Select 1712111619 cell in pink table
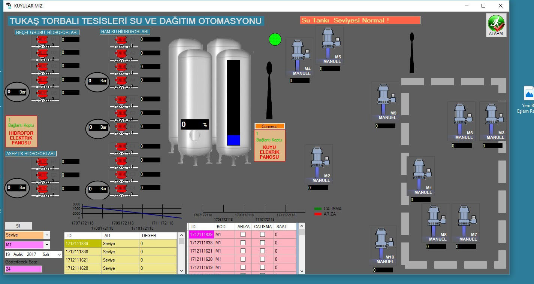Image resolution: width=534 pixels, height=284 pixels. point(201,268)
